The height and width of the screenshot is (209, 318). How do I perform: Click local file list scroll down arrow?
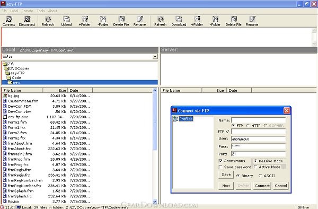point(155,202)
